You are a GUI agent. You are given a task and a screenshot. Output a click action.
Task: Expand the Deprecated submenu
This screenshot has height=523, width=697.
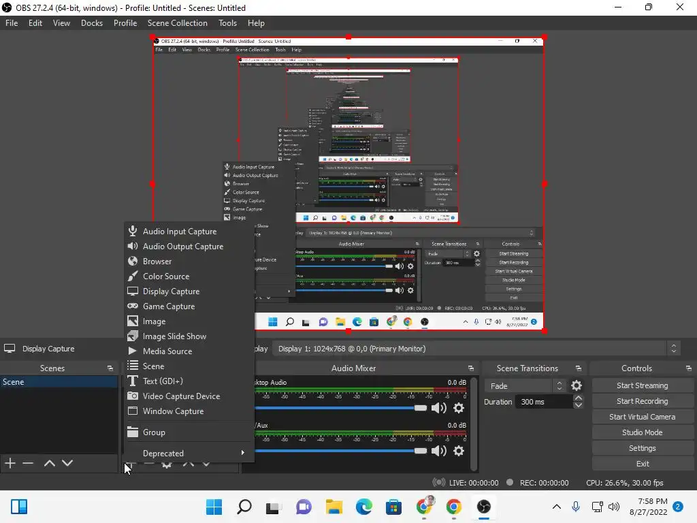[189, 453]
